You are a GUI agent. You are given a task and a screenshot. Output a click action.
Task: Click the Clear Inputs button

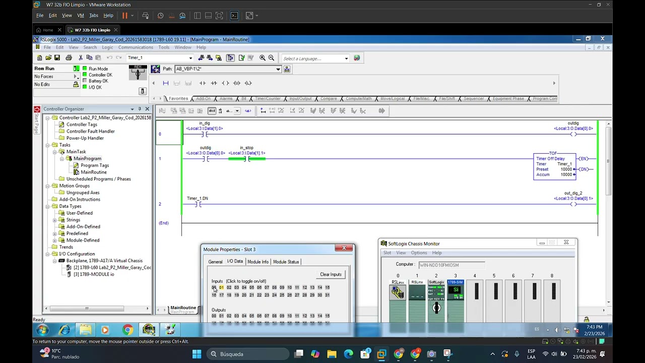point(331,274)
